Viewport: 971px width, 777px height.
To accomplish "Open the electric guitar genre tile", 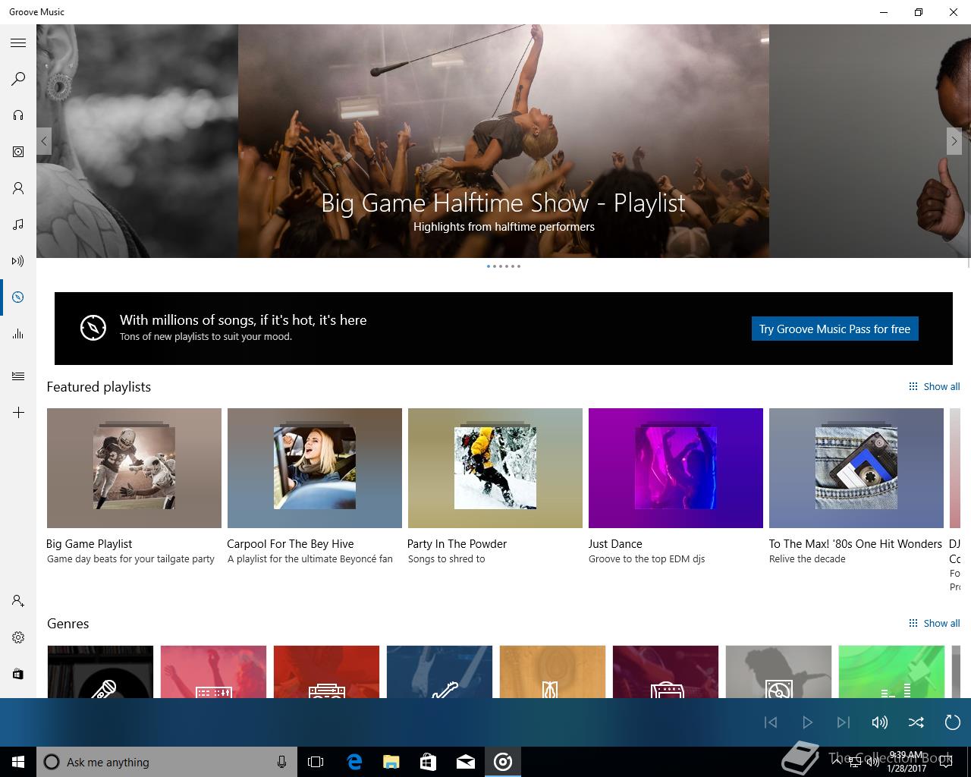I will point(439,672).
